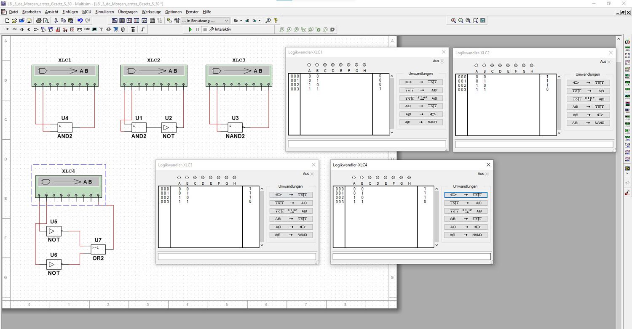
Task: Click the A|B to NAND button in XLC3
Action: (x=291, y=235)
